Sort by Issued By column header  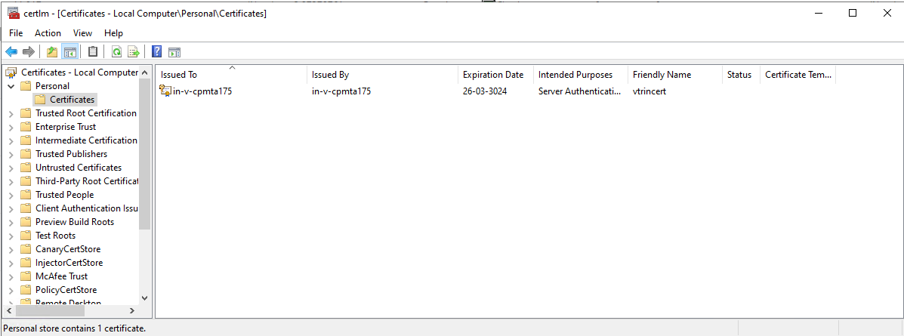point(383,75)
